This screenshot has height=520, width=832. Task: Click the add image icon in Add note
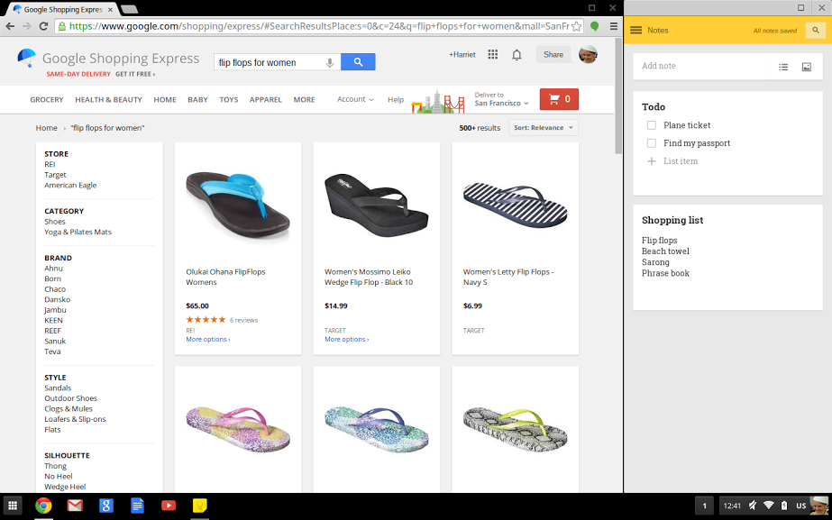click(807, 67)
